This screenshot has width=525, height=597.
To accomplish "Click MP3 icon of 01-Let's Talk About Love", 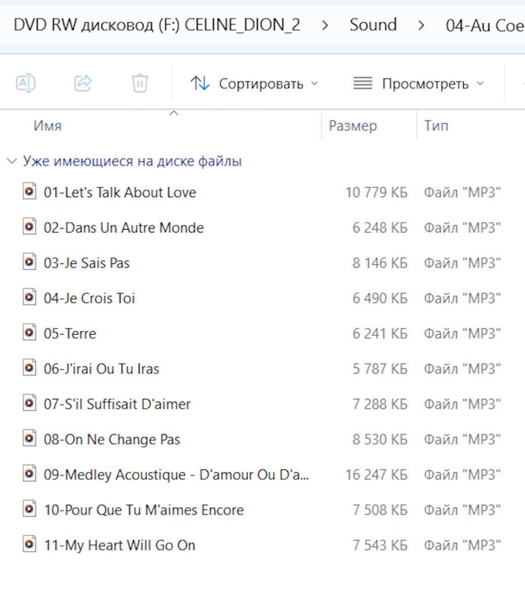I will pos(29,191).
